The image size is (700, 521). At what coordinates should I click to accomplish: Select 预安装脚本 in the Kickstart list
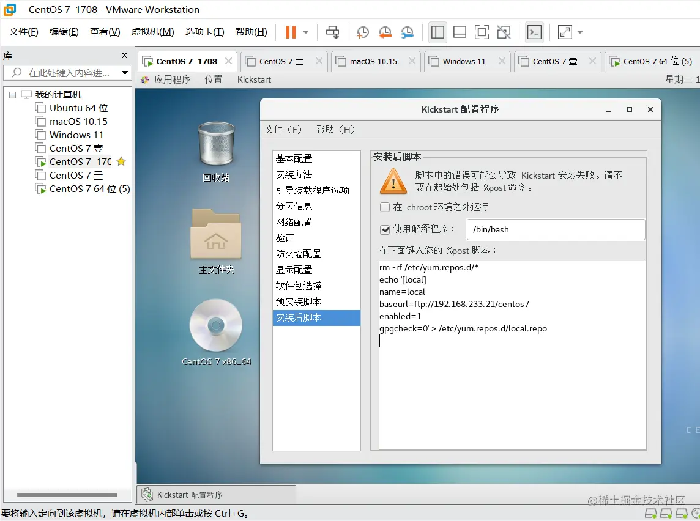click(x=316, y=301)
